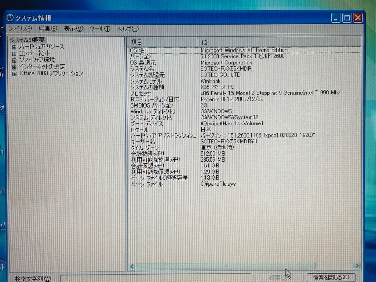This screenshot has width=376, height=282.
Task: Select Office 2003 アプリケーション tree item
Action: coord(51,73)
